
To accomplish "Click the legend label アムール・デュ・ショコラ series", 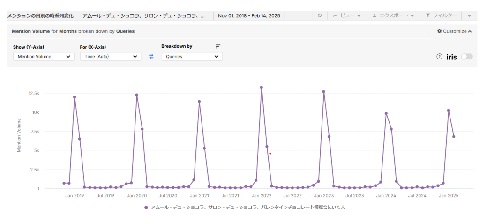I will click(248, 208).
